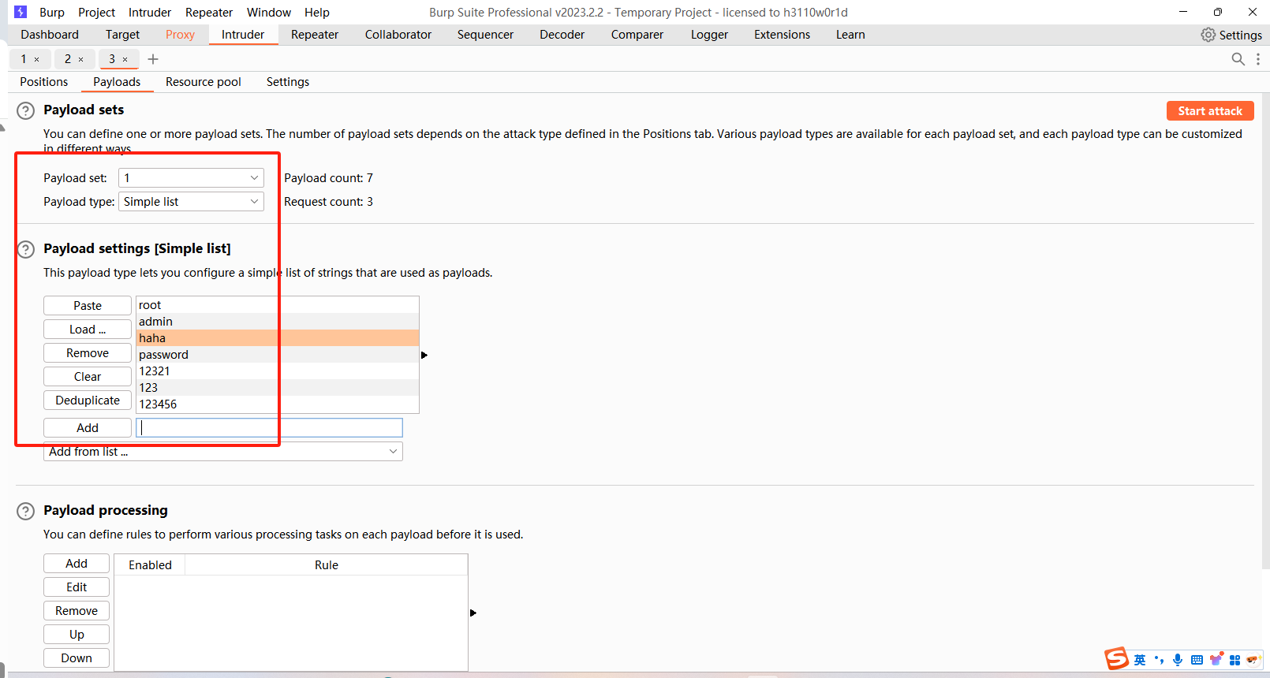
Task: Toggle Sogou punctuation mode icon
Action: click(1159, 660)
